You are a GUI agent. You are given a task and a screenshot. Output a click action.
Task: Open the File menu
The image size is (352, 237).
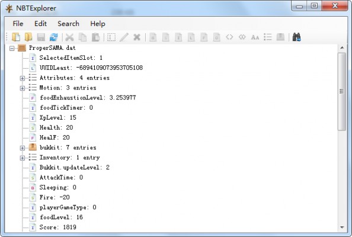[x=18, y=24]
